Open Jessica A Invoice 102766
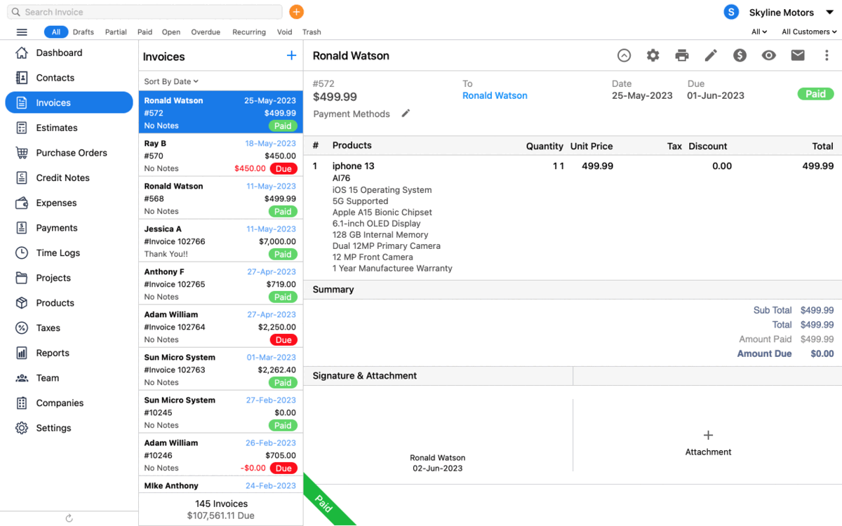This screenshot has height=526, width=842. 221,241
